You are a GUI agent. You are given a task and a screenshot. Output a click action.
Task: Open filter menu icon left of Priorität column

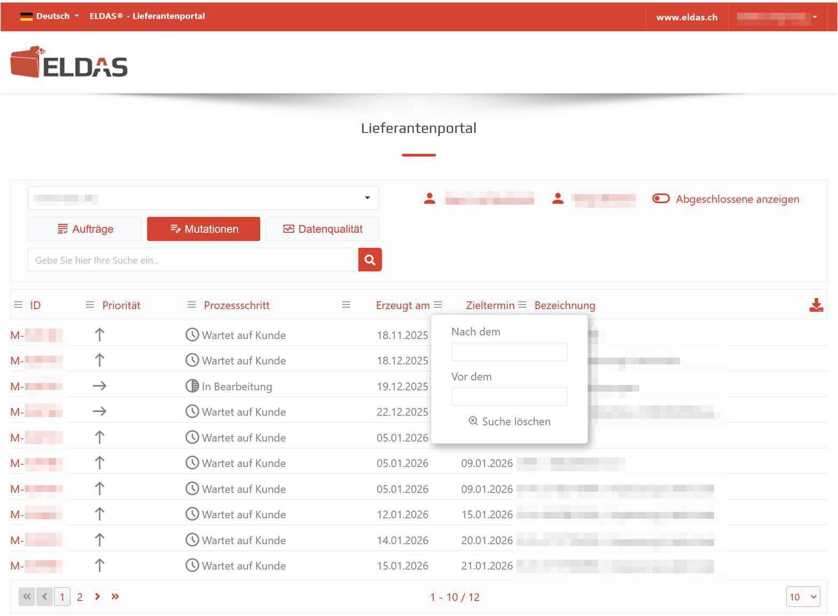point(90,305)
